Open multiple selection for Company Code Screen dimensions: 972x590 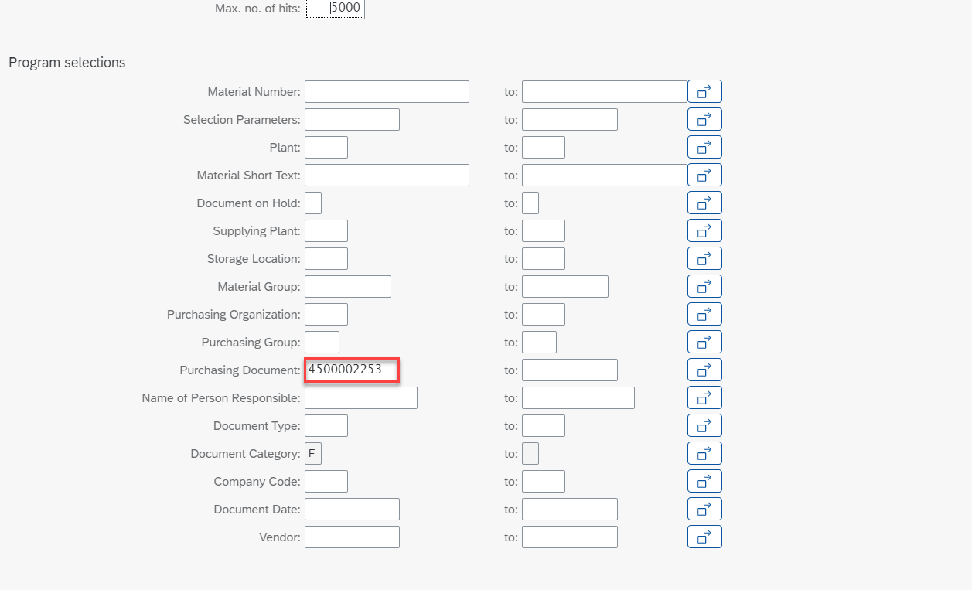click(x=704, y=481)
